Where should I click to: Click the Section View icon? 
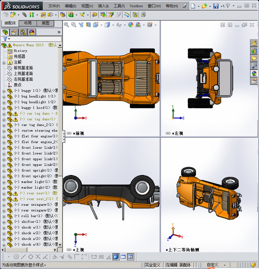pyautogui.click(x=88, y=25)
